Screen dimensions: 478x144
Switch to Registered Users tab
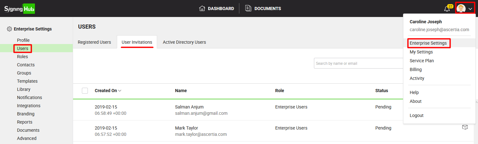pyautogui.click(x=94, y=42)
